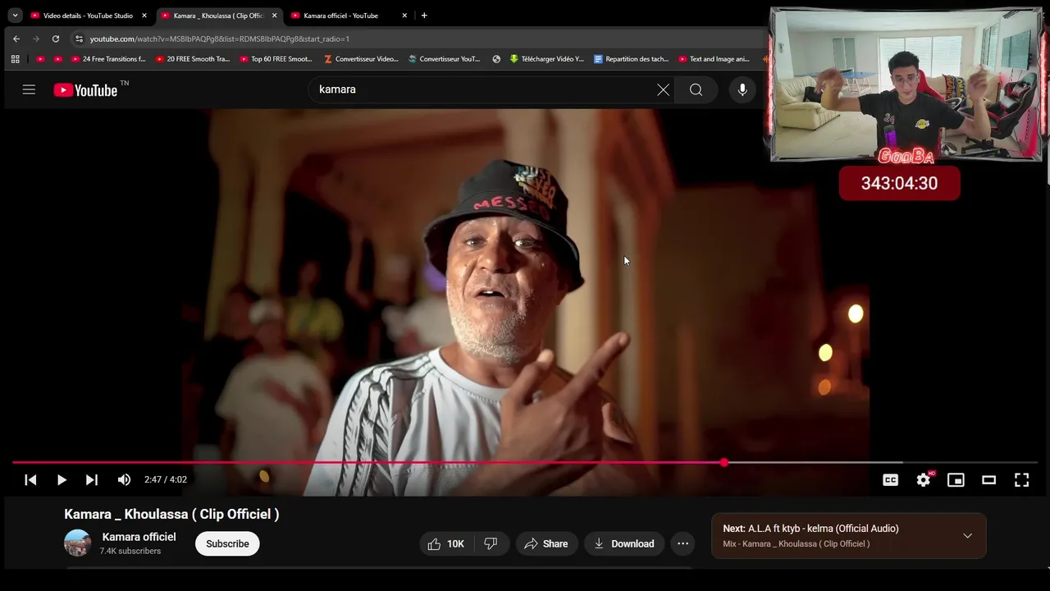
Task: Go back in browser history
Action: (16, 39)
